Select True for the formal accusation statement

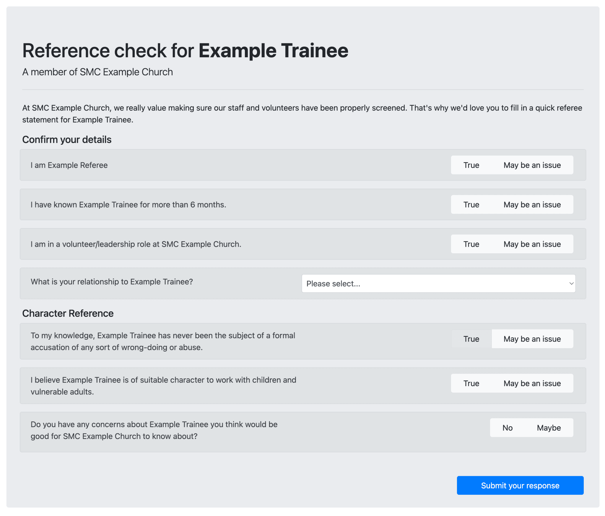pyautogui.click(x=471, y=339)
